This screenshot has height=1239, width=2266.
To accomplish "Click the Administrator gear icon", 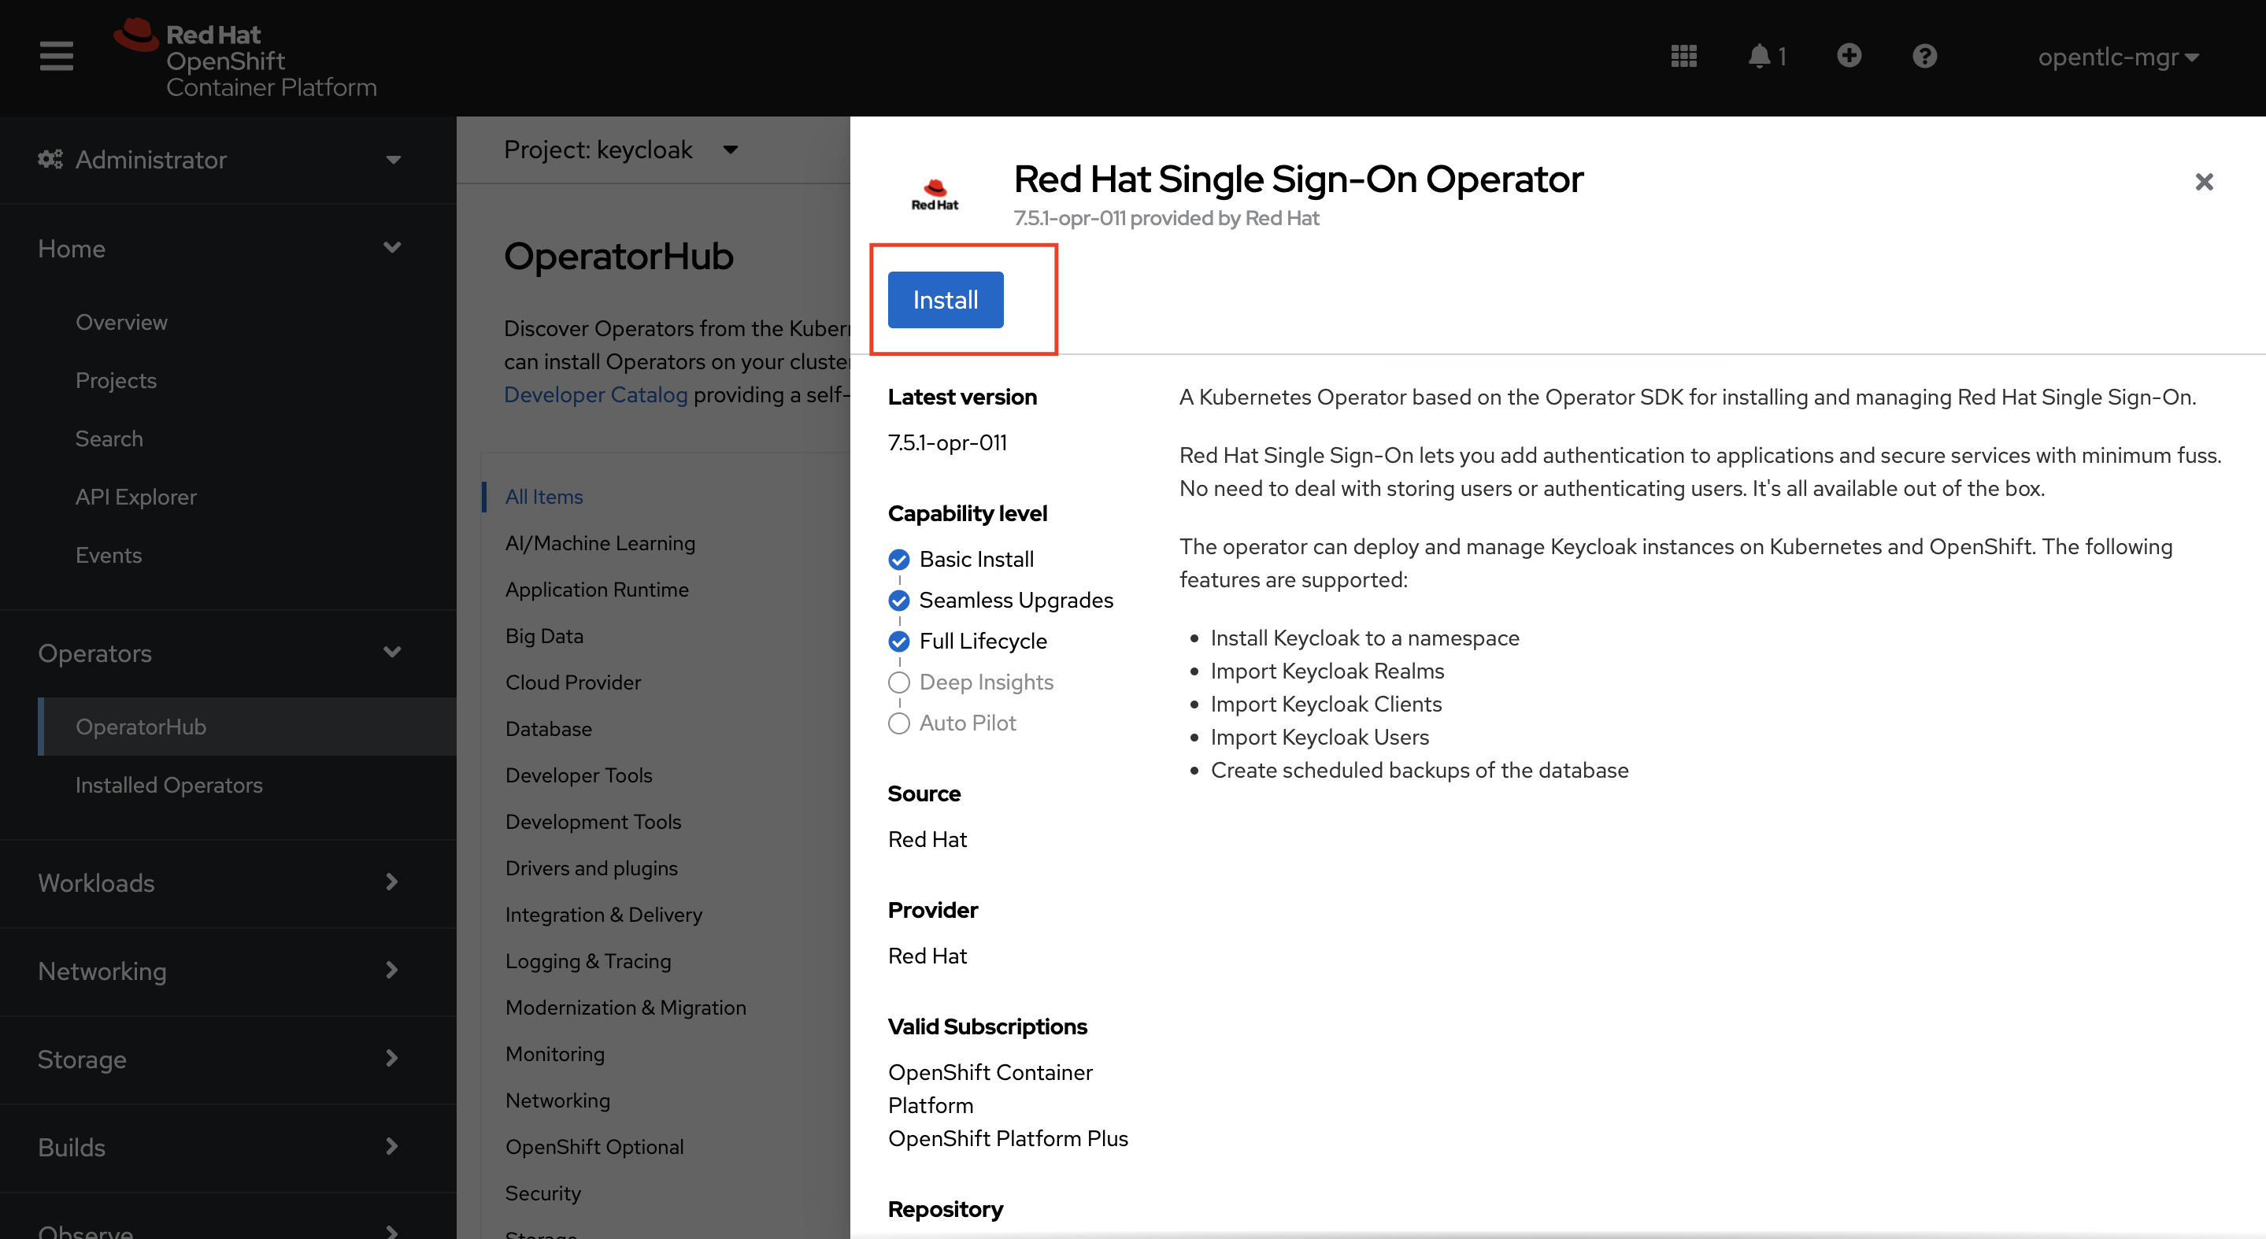I will 50,159.
